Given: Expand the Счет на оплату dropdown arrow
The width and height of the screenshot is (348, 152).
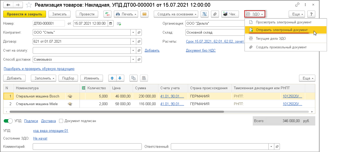Looking at the screenshot, I should pyautogui.click(x=134, y=50).
